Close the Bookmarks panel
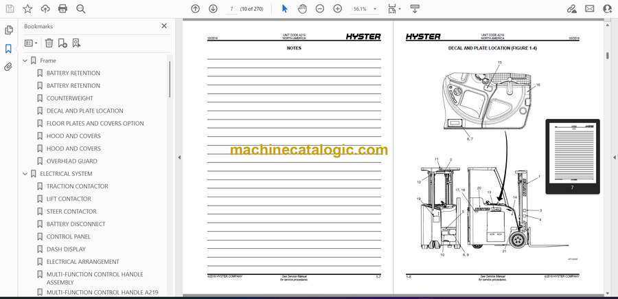The height and width of the screenshot is (299, 618). click(164, 26)
